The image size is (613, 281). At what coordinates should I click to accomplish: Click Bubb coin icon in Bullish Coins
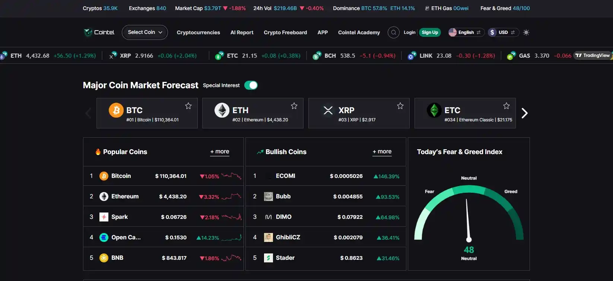[269, 197]
